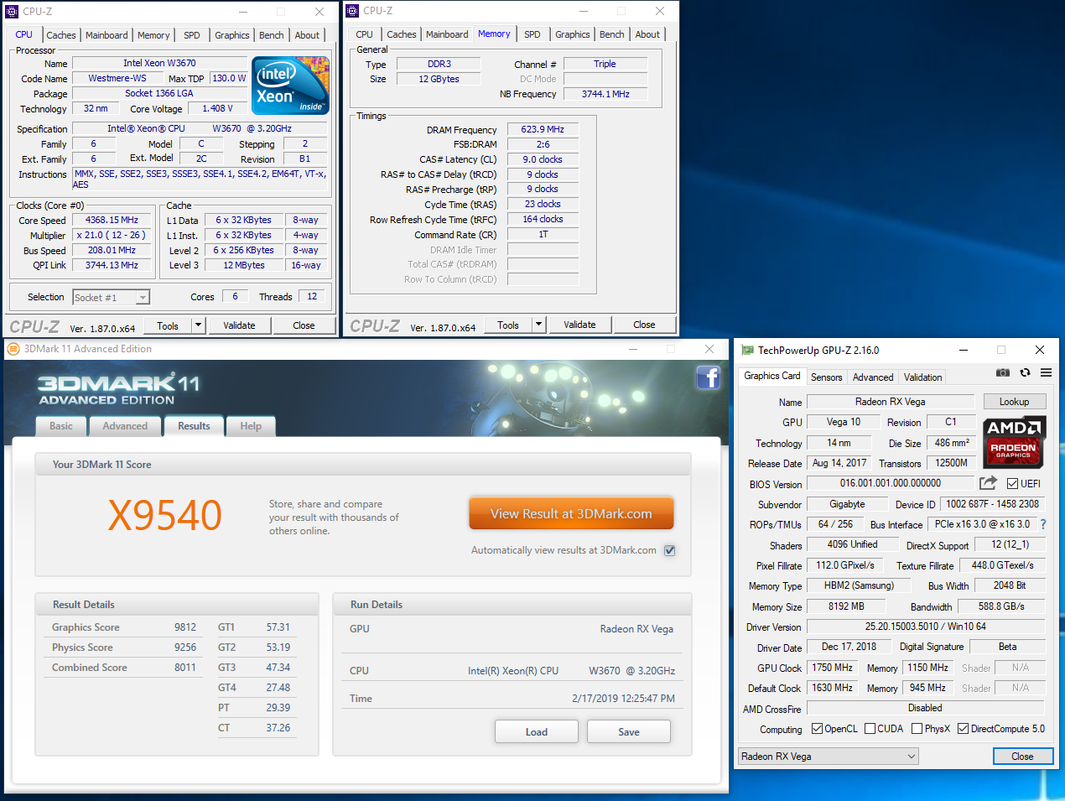Open the Help tab in 3DMark 11

coord(251,426)
